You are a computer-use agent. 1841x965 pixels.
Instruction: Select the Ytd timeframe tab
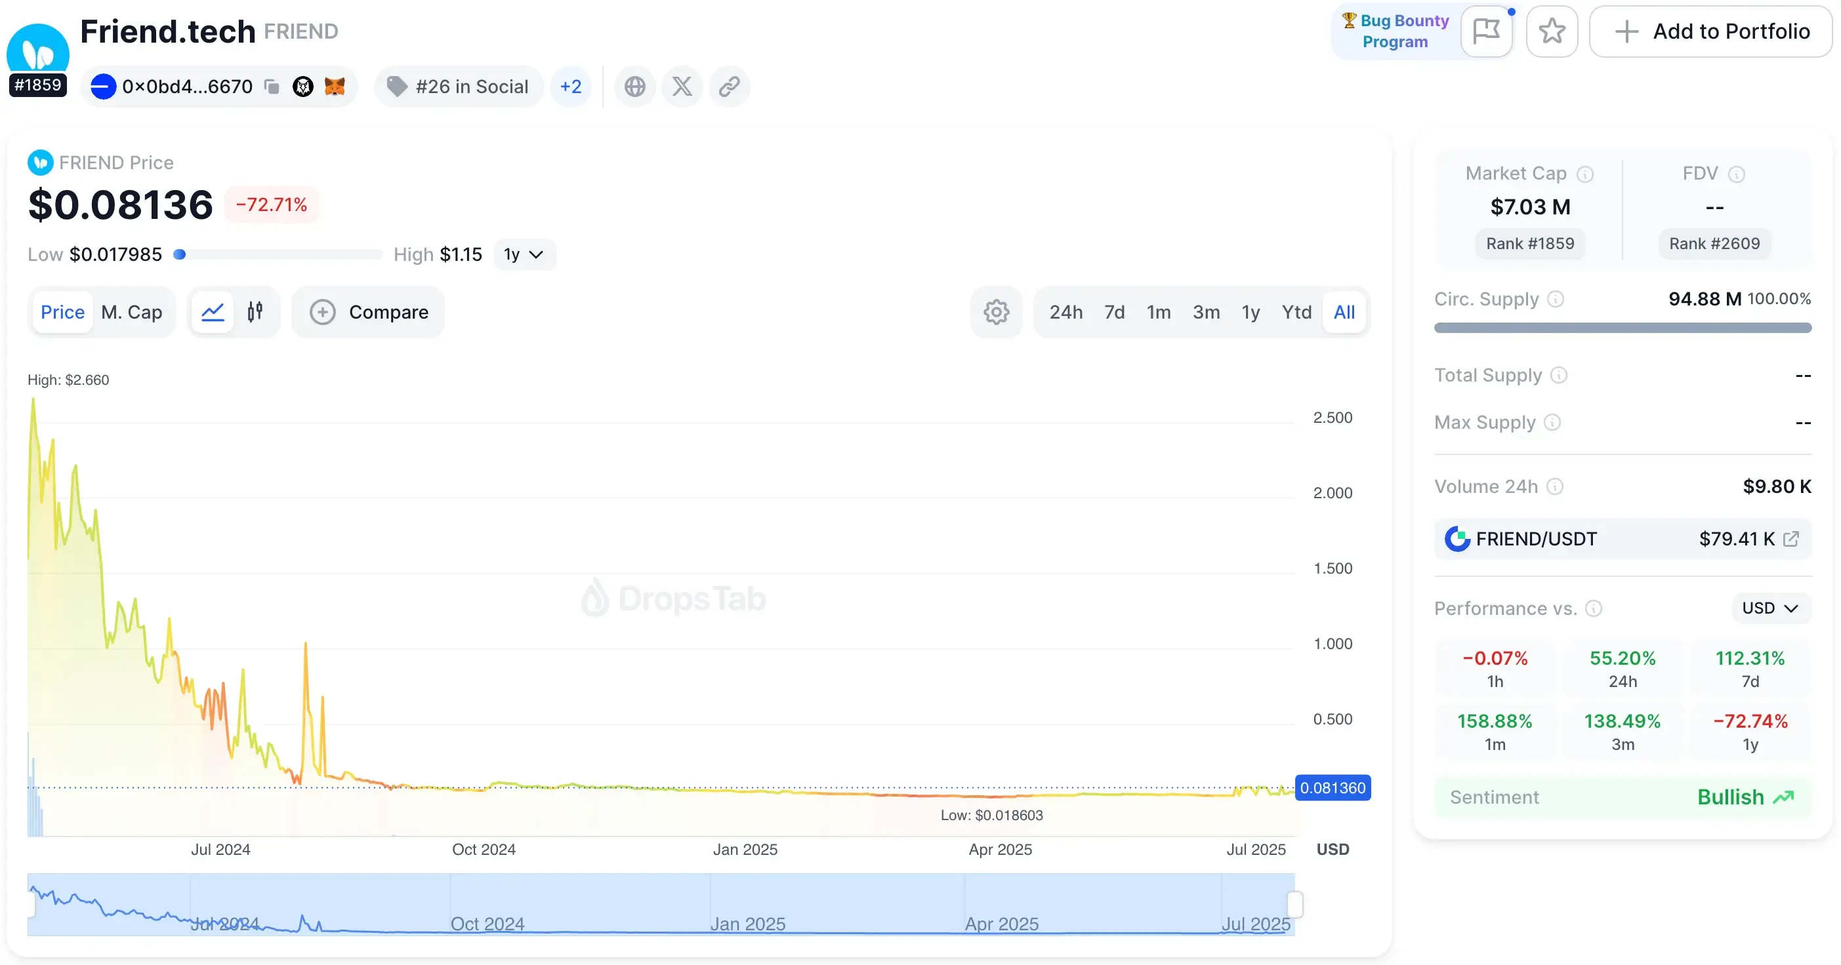click(x=1296, y=312)
